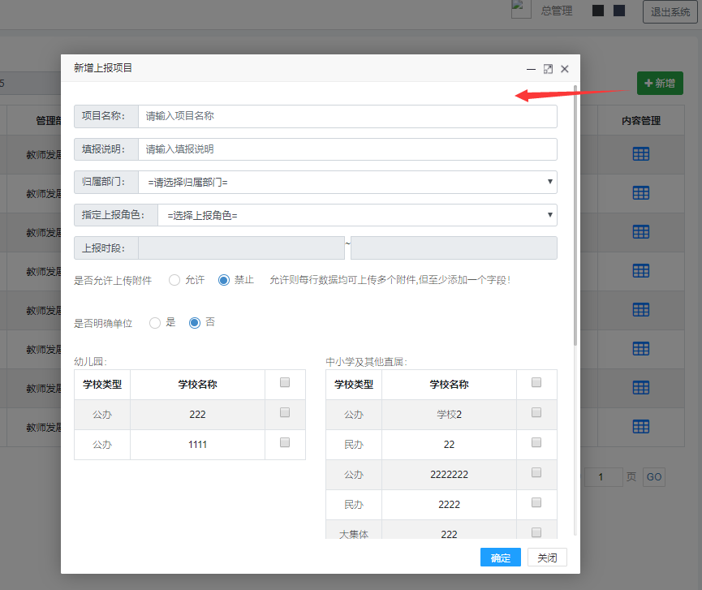
Task: Minimize the 新增上报项目 dialog
Action: coord(531,69)
